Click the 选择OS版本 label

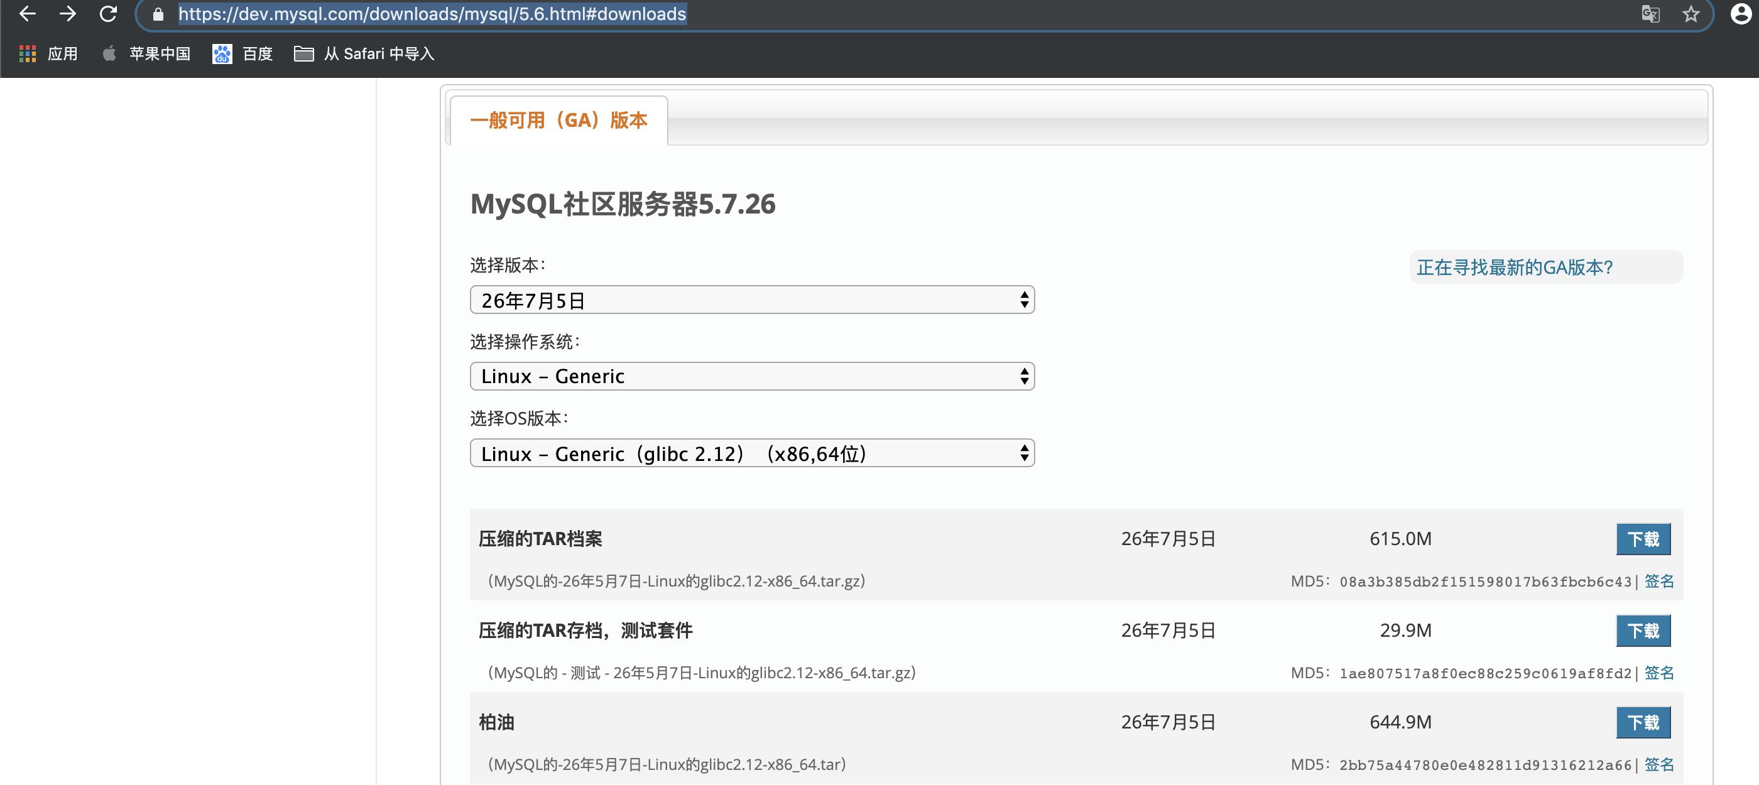tap(519, 418)
